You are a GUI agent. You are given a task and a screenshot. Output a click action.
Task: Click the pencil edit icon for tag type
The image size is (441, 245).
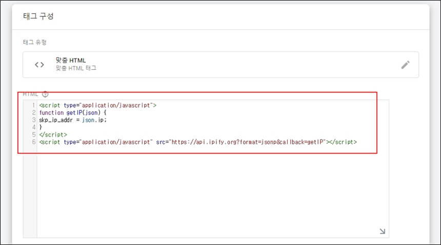point(405,65)
